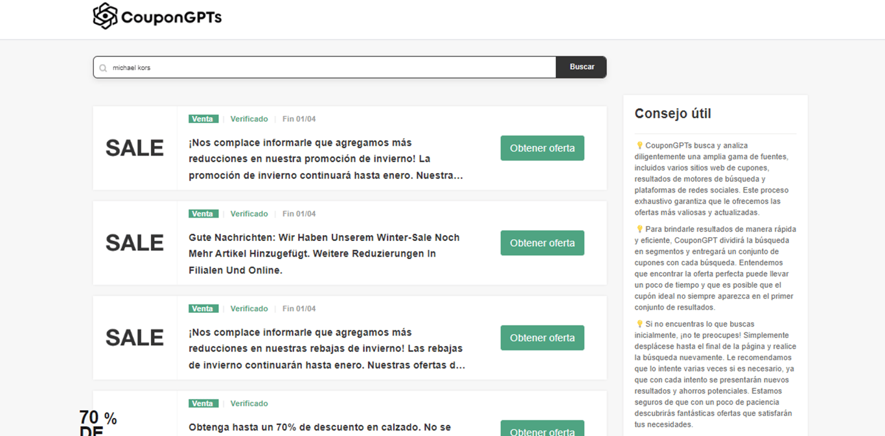Screen dimensions: 885x436
Task: Click Fin 01/04 date on rebajas de invierno card
Action: coord(299,308)
